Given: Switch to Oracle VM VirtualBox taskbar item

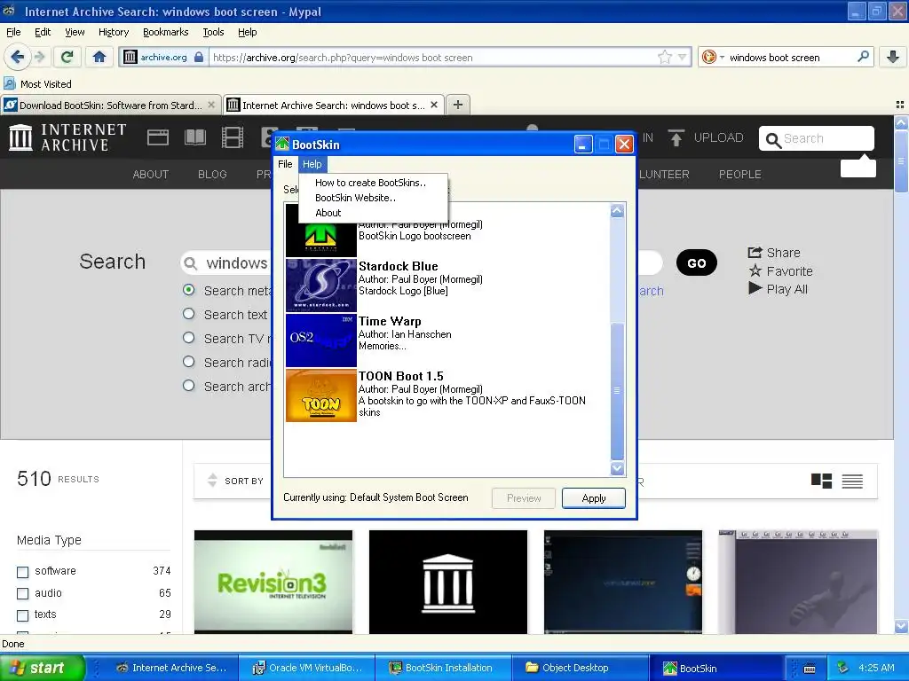Looking at the screenshot, I should [307, 668].
